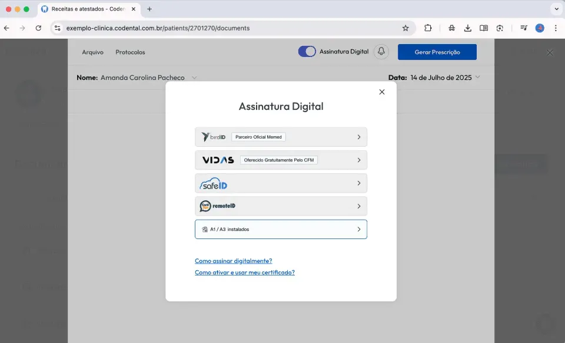
Task: Toggle the Assinatura Digital switch off
Action: (x=307, y=52)
